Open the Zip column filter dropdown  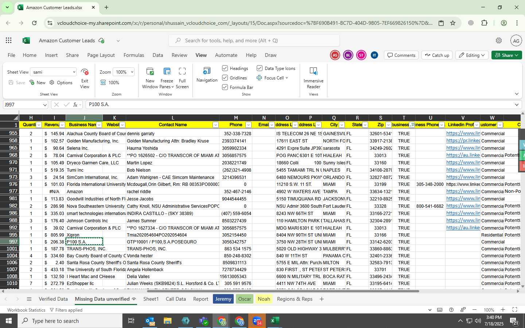point(388,125)
